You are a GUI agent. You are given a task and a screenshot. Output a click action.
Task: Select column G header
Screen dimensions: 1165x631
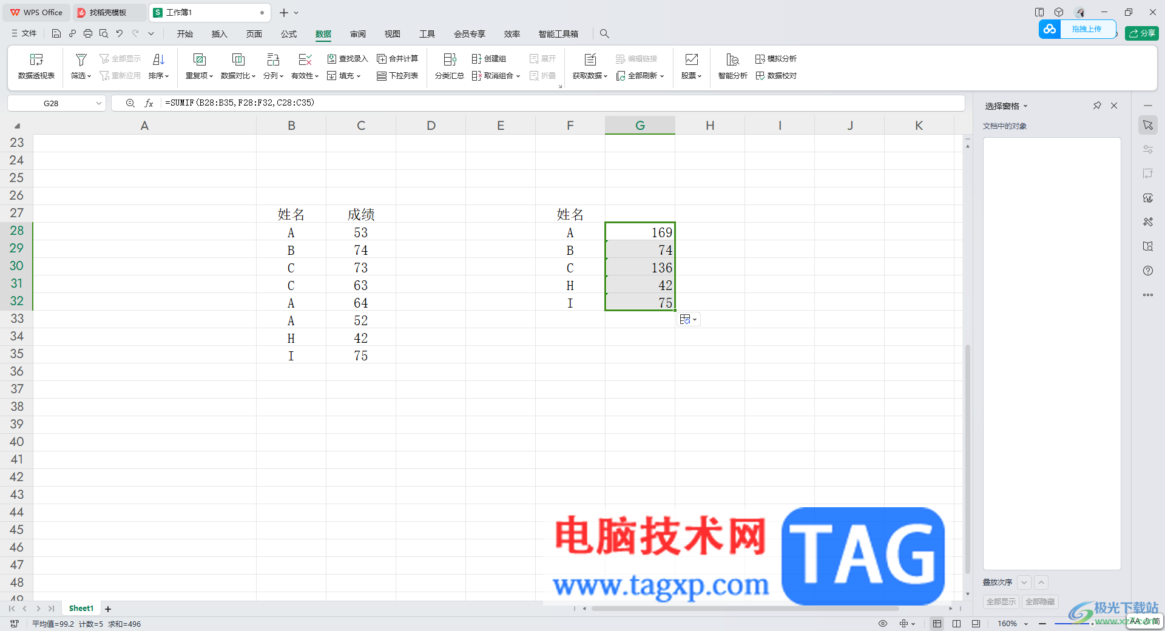coord(640,126)
